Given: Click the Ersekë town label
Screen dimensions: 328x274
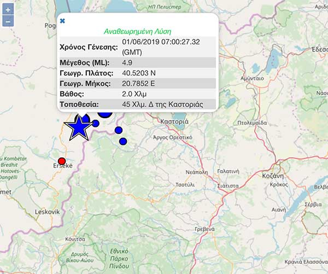Looking at the screenshot, I should click(63, 166).
